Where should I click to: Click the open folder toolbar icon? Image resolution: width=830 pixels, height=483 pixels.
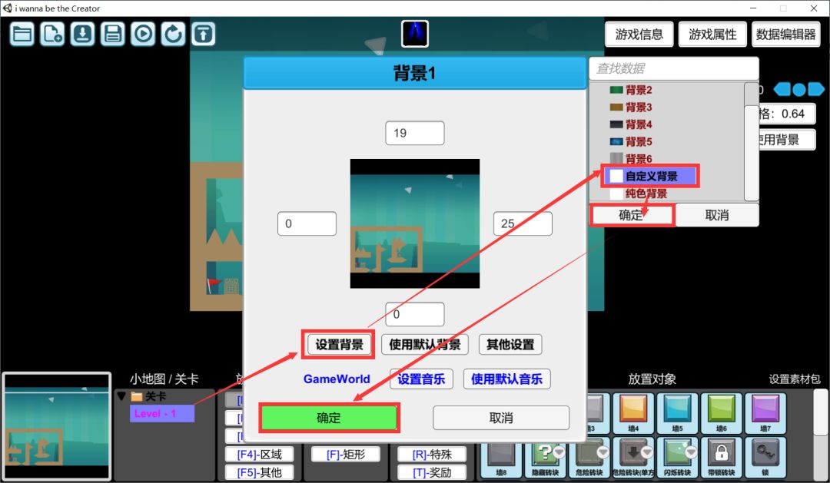(x=22, y=34)
